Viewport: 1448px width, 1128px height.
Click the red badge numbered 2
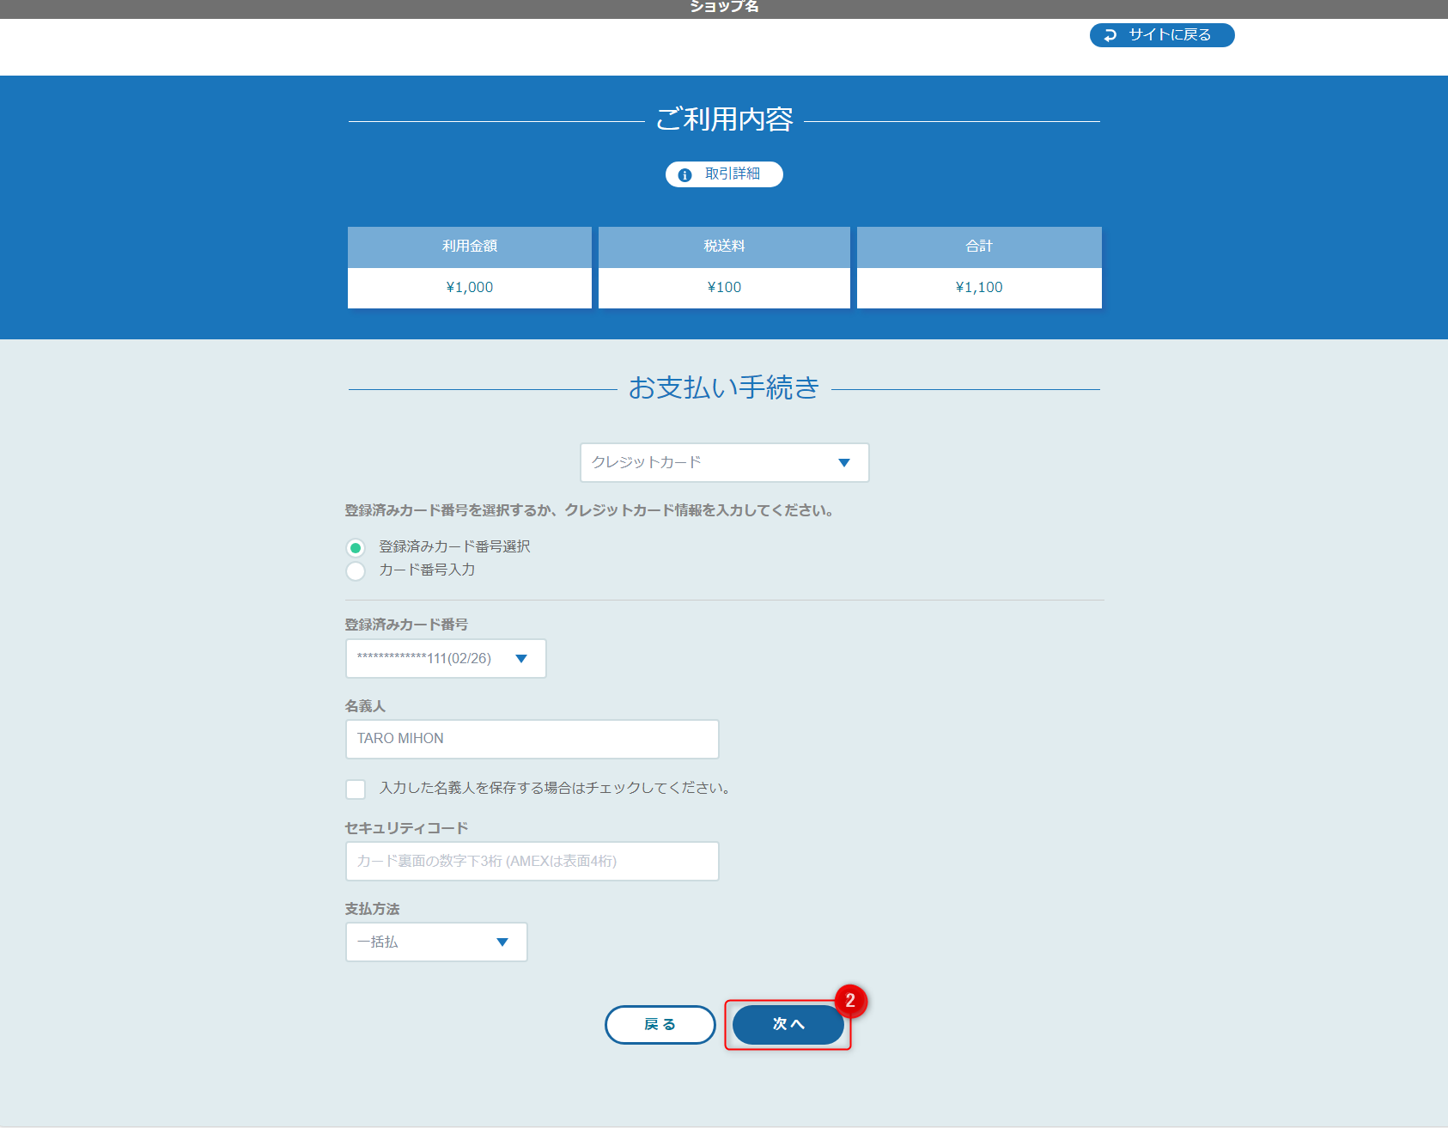point(849,1001)
